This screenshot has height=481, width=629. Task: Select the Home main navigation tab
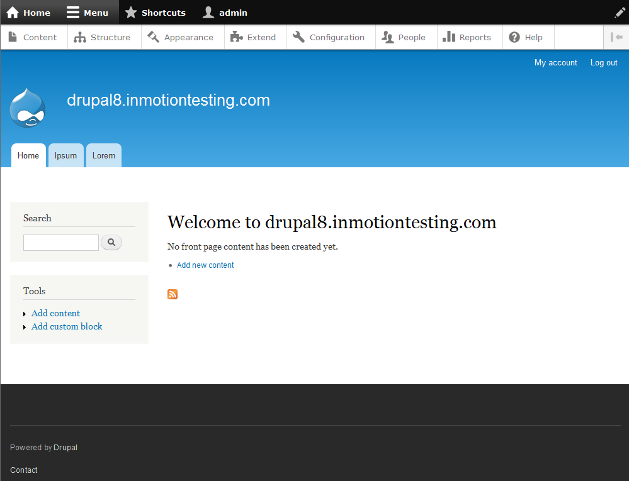pyautogui.click(x=28, y=155)
